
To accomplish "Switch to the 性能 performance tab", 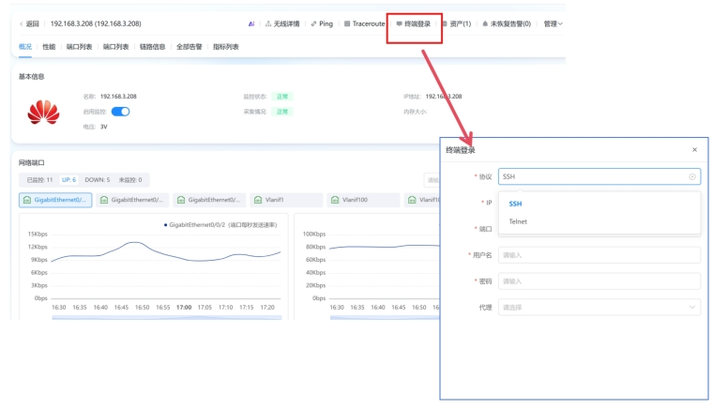I will [49, 46].
